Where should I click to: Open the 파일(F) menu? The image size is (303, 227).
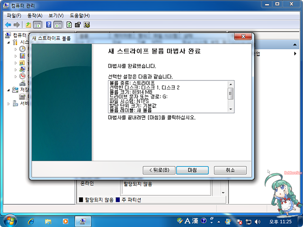13,16
